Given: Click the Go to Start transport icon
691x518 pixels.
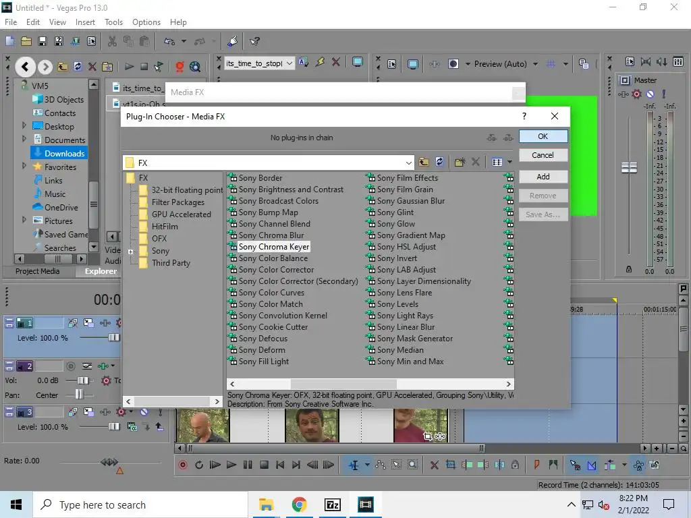Looking at the screenshot, I should click(280, 465).
